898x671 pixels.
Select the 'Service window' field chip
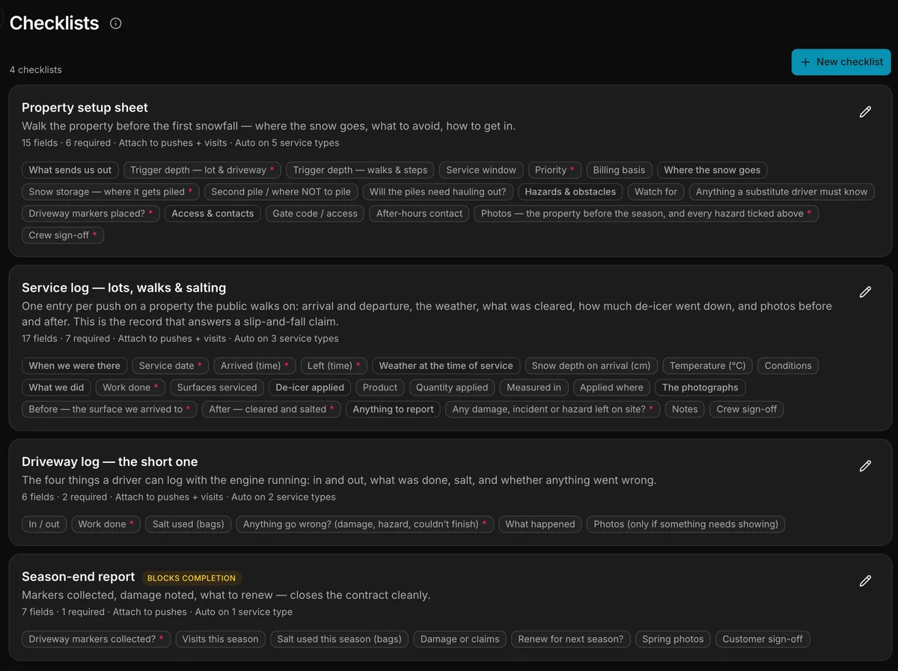[x=481, y=170]
